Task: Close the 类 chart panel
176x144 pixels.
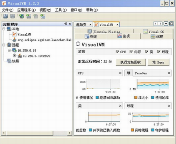Action: click(120, 106)
